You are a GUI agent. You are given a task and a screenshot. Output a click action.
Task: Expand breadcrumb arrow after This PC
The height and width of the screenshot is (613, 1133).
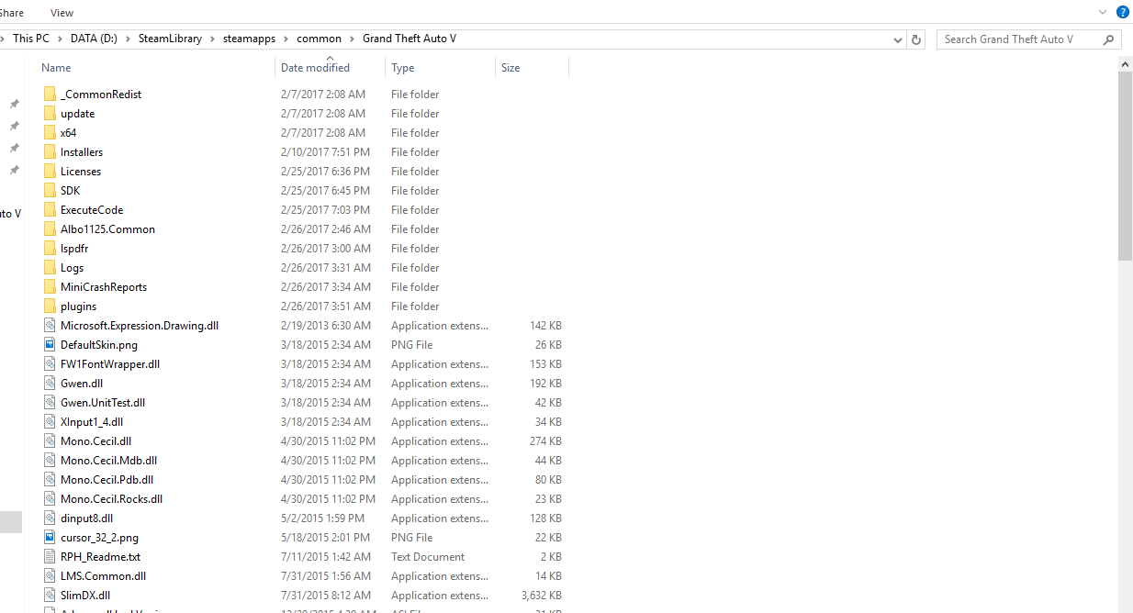click(60, 39)
